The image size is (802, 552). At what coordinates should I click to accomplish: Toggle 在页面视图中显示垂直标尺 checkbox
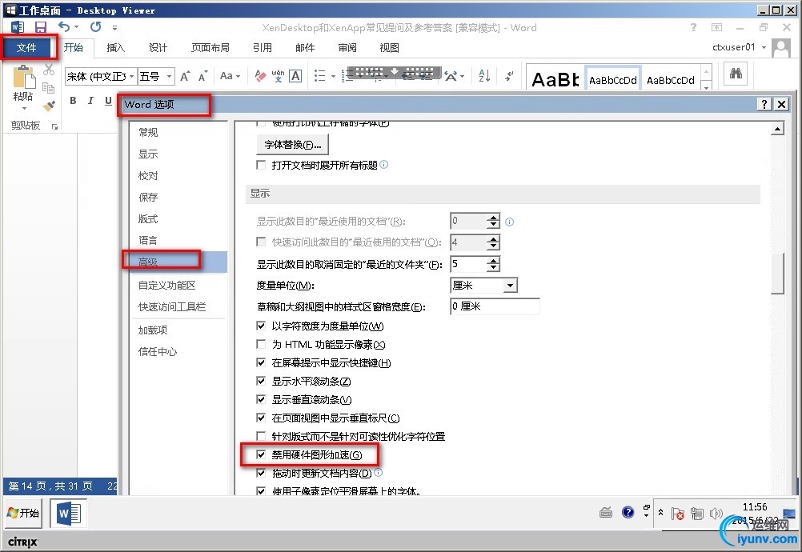point(261,418)
